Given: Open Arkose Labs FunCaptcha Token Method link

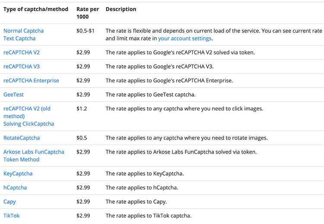Looking at the screenshot, I should pos(34,156).
